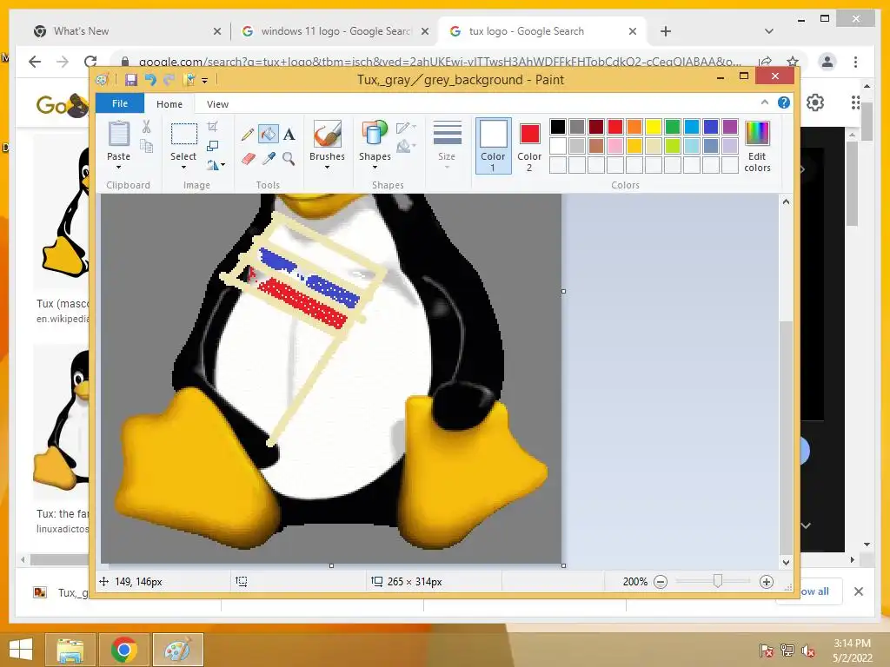Collapse the Paint ribbon with chevron
The width and height of the screenshot is (890, 667).
765,102
